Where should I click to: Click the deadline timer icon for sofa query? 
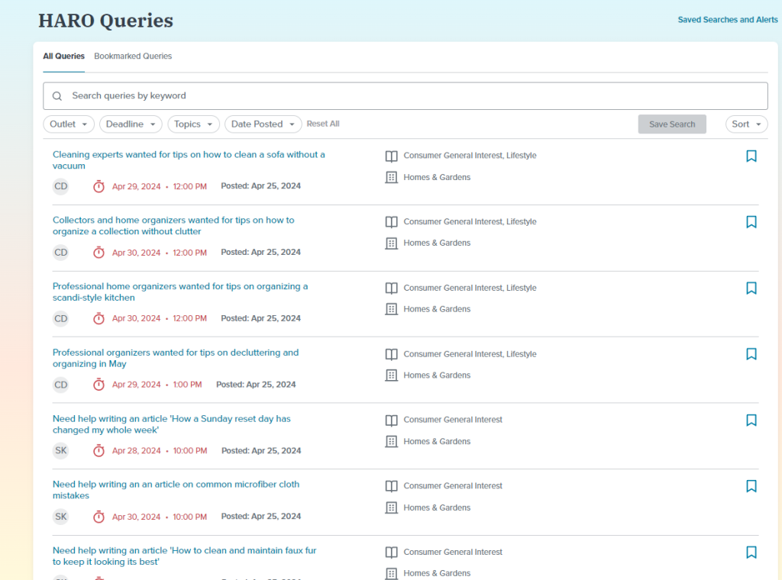click(x=99, y=186)
